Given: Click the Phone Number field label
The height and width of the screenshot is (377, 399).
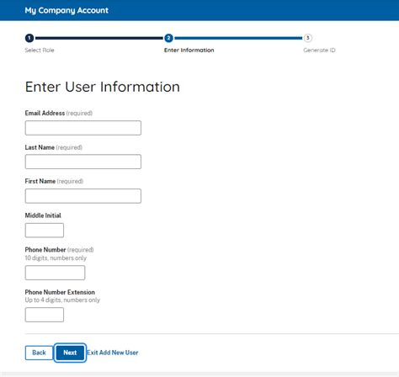Looking at the screenshot, I should click(45, 250).
